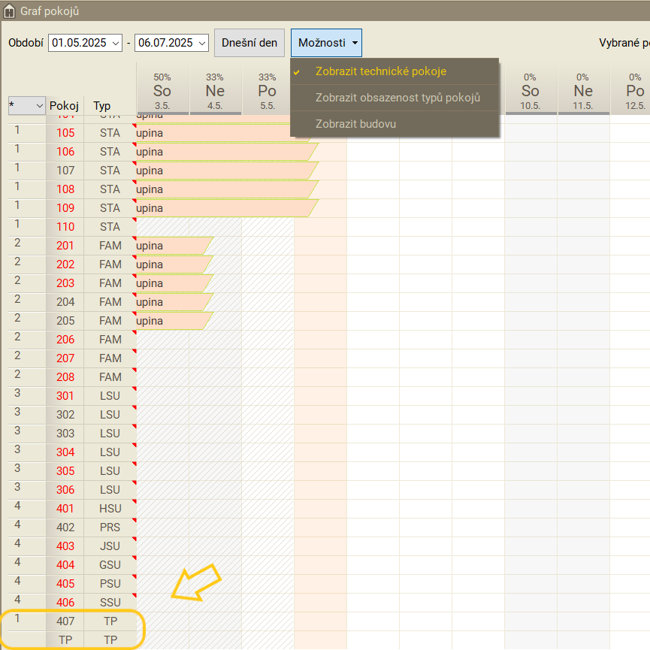Click the Dnešní den button

point(249,43)
